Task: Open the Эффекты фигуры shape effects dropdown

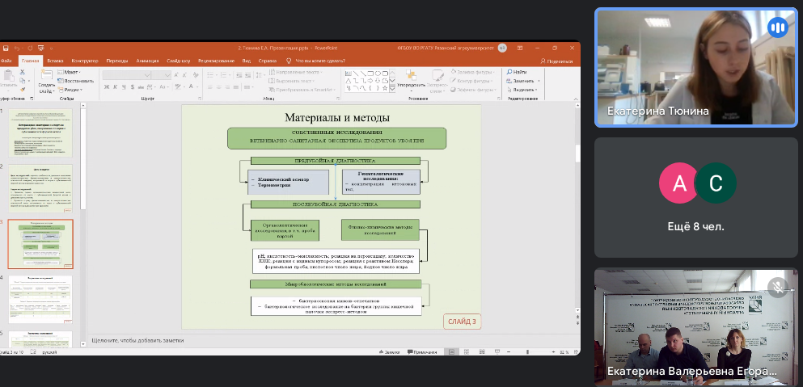Action: 473,90
